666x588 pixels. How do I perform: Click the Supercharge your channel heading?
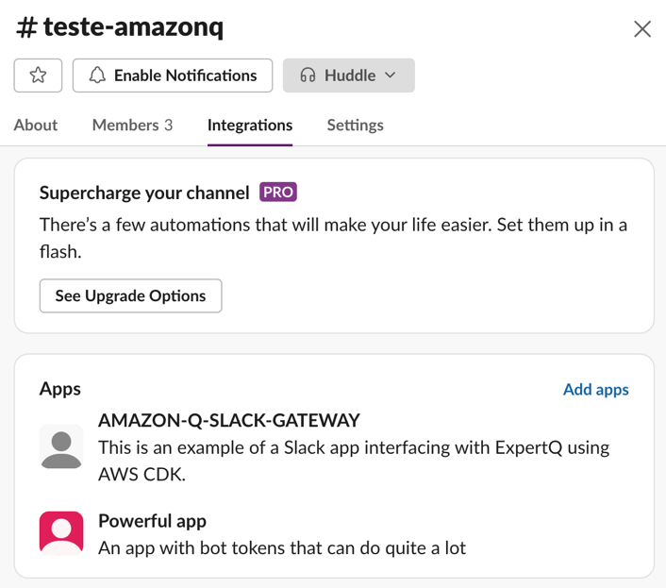[x=144, y=193]
